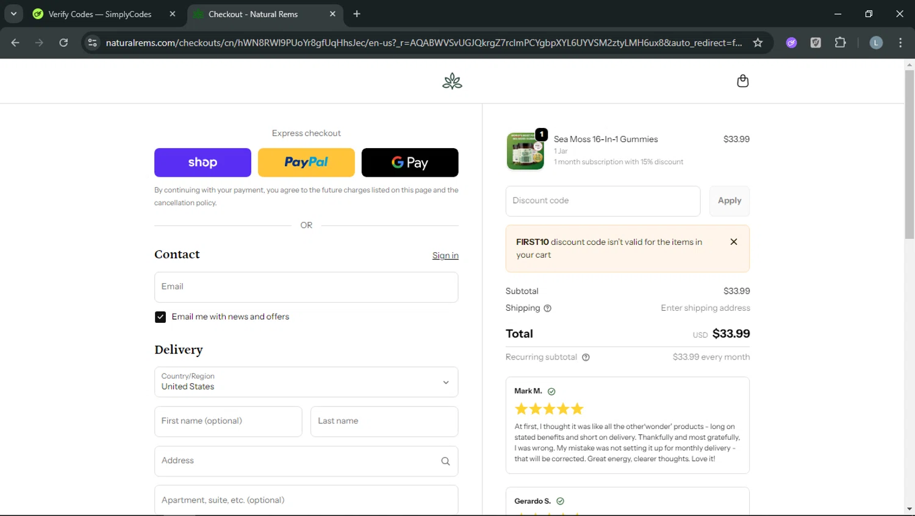This screenshot has width=915, height=516.
Task: View site information icon in address bar
Action: point(92,43)
